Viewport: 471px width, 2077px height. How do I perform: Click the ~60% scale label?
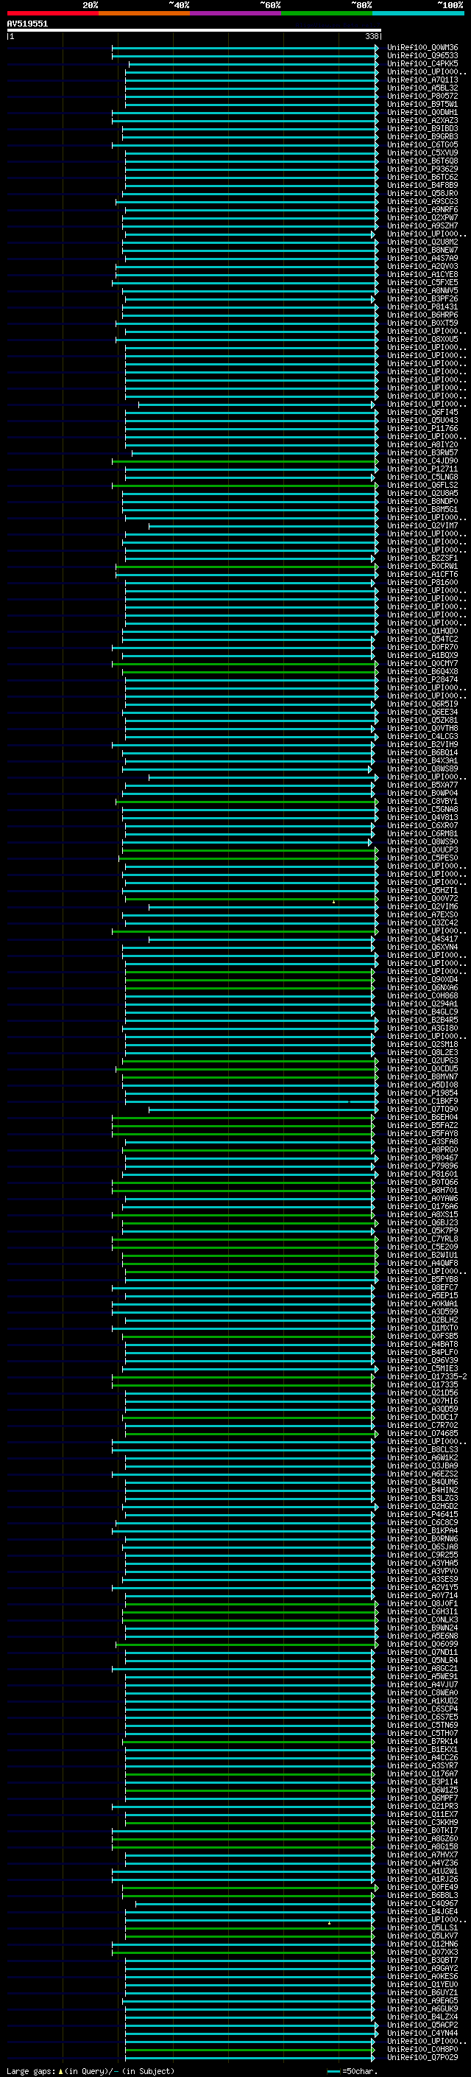point(271,5)
